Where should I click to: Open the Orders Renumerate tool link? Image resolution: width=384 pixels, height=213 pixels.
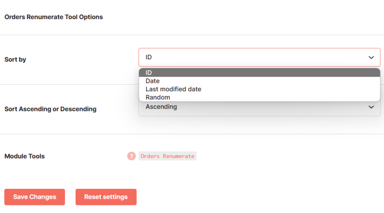click(167, 156)
